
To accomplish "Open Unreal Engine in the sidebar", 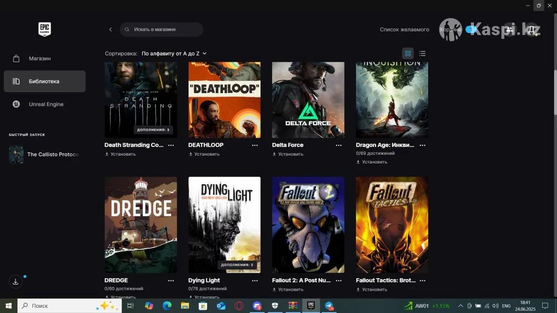I will (x=45, y=104).
